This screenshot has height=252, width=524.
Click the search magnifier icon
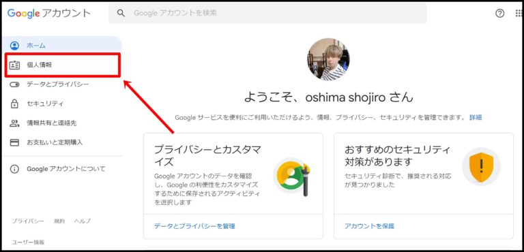click(121, 13)
